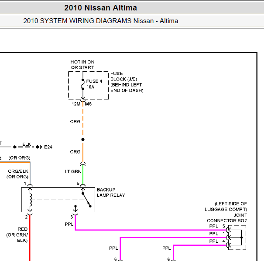The width and height of the screenshot is (264, 261).
Task: Click the upper 'ORG' dashed wire label
Action: pyautogui.click(x=75, y=121)
